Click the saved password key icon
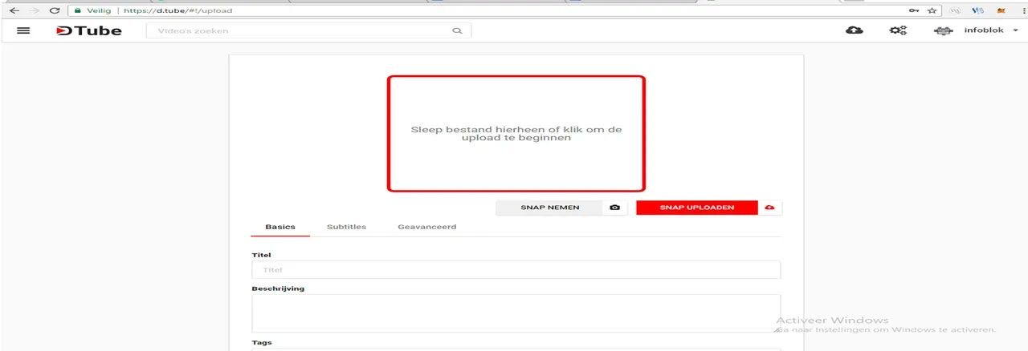 914,10
